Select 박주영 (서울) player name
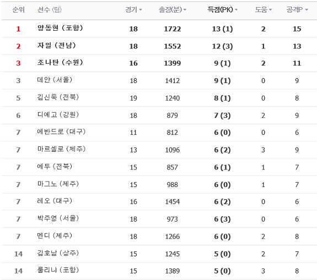 (x=58, y=218)
